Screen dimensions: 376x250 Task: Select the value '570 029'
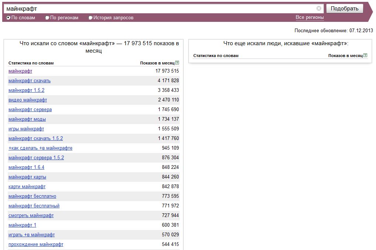(x=170, y=235)
